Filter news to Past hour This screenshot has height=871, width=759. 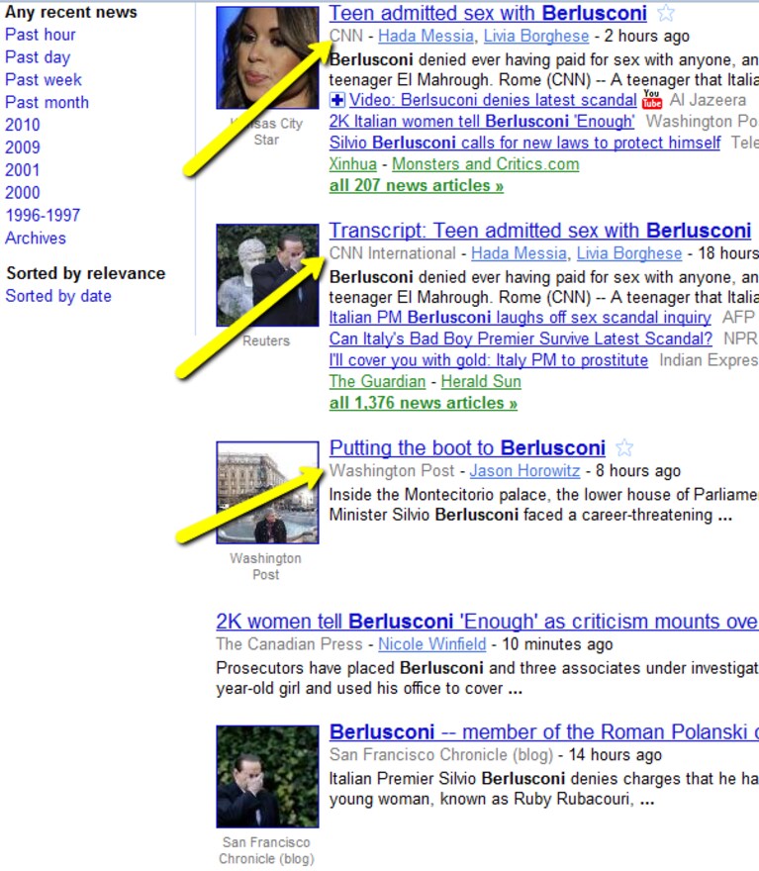coord(40,35)
